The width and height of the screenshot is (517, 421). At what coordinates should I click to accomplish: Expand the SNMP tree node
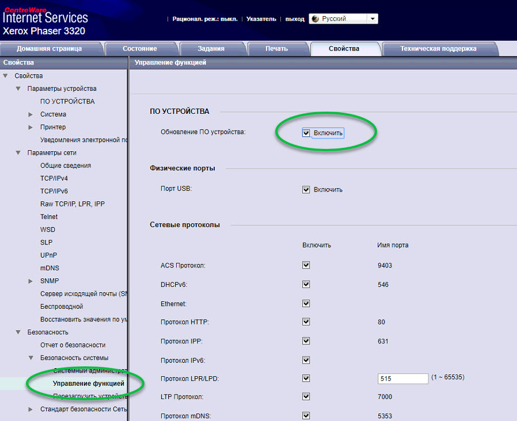click(x=31, y=281)
